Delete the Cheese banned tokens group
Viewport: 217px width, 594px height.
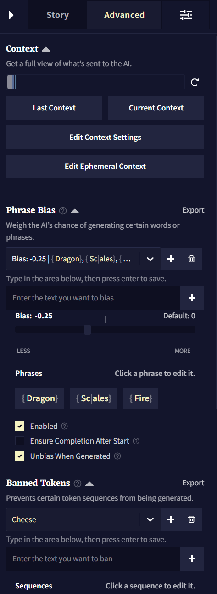pos(192,519)
